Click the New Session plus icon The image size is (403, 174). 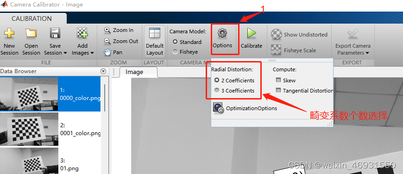point(9,33)
